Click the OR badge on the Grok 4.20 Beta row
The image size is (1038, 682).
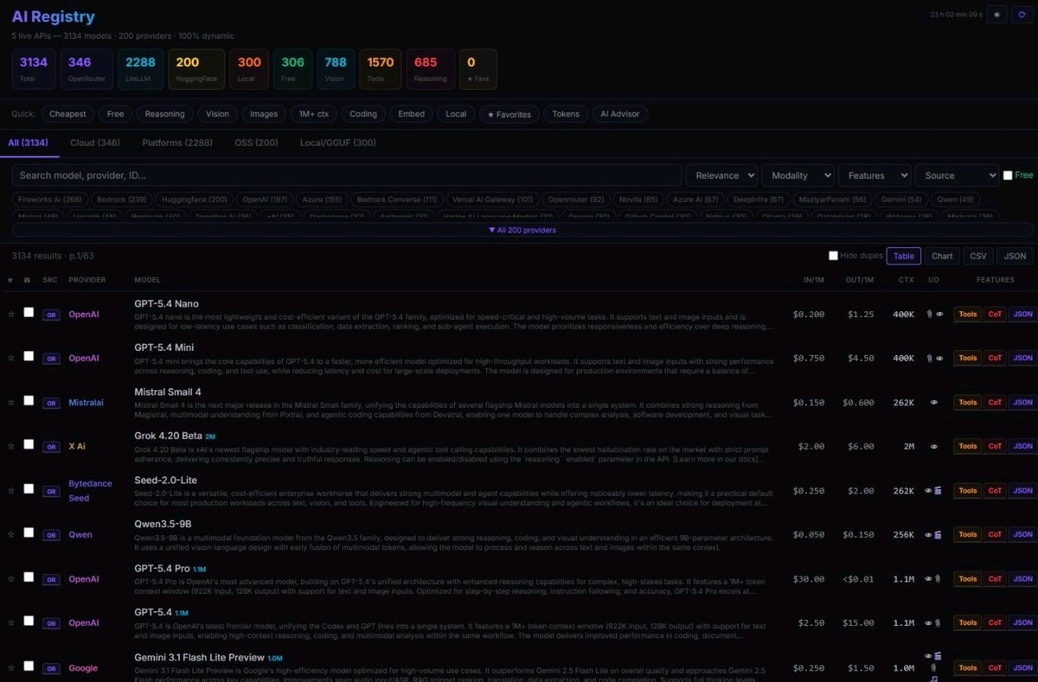[51, 446]
